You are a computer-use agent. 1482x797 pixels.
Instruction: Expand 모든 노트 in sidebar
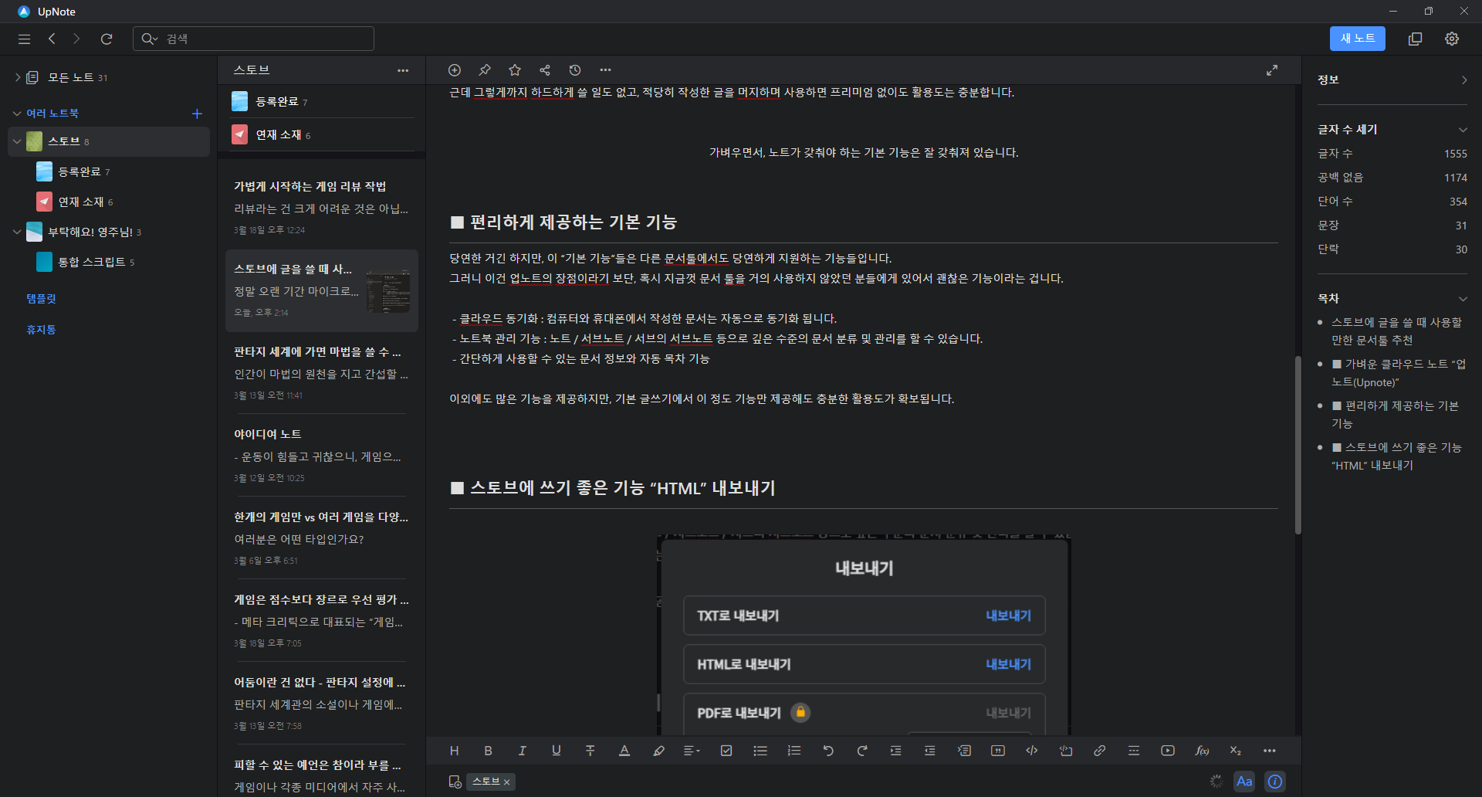17,77
